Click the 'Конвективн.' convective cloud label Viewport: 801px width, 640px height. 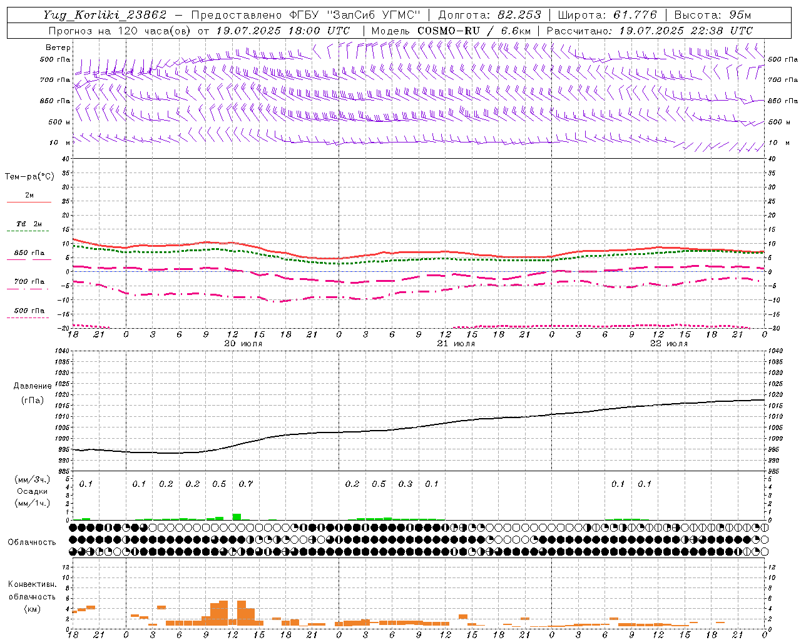click(x=32, y=584)
